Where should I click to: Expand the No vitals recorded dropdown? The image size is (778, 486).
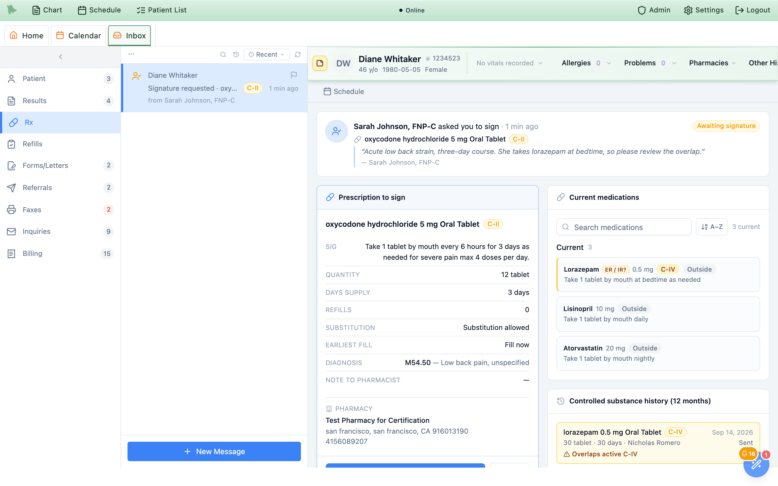click(509, 63)
